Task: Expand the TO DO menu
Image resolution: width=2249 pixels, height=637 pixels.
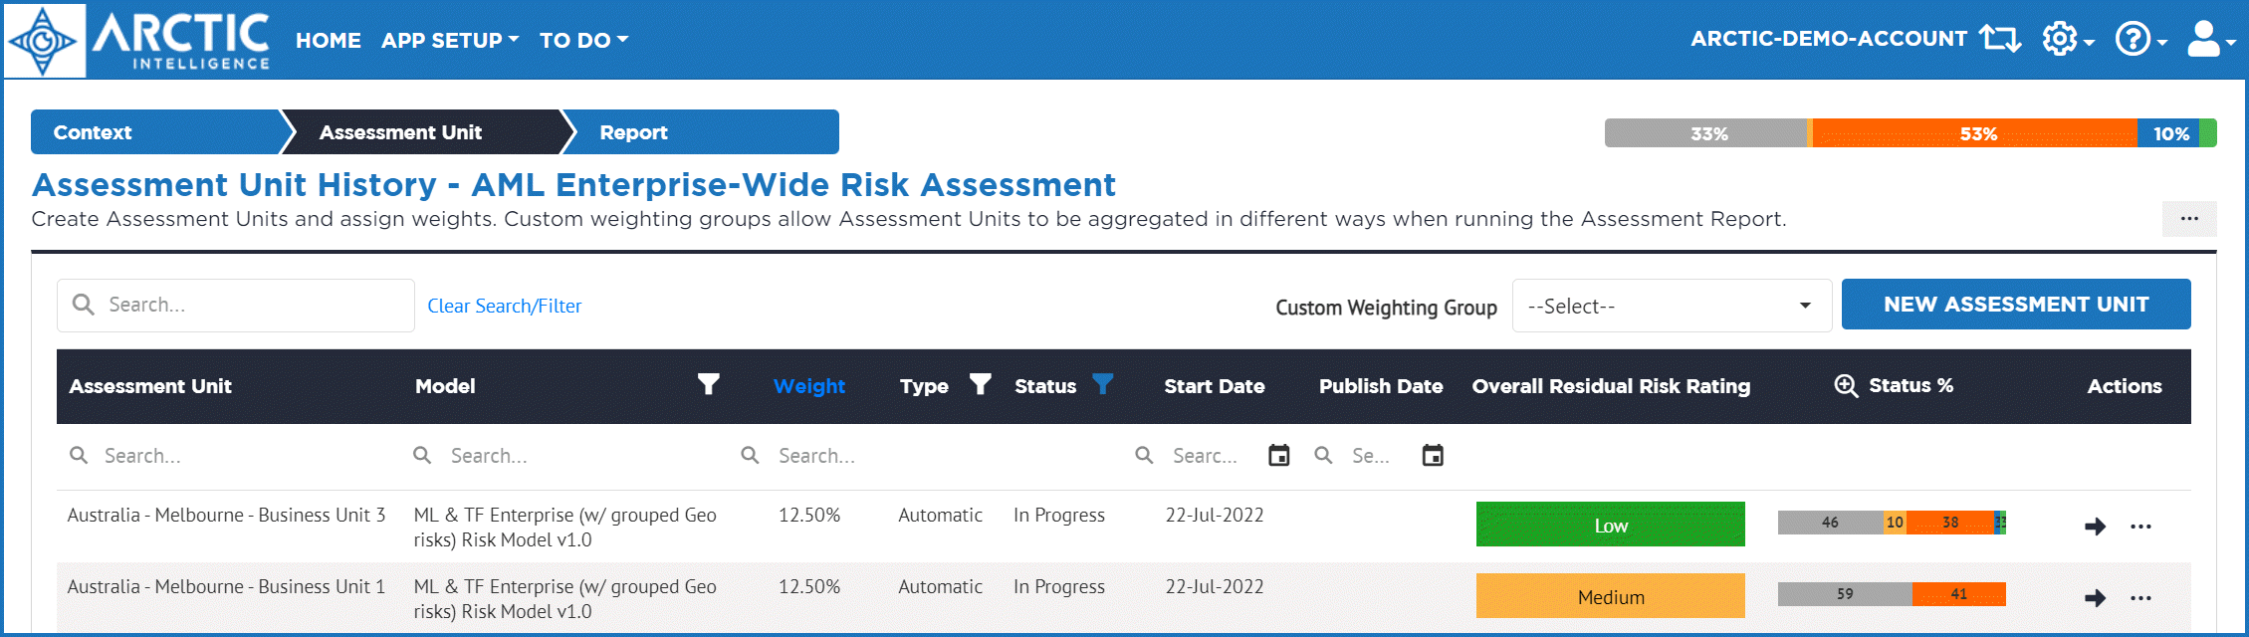Action: [583, 41]
